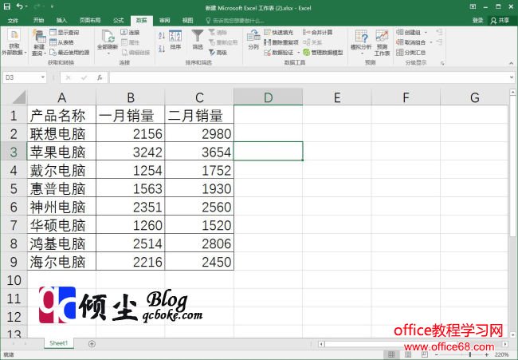
Task: Click the 获取外部数据 (Get External Data) icon
Action: pos(14,35)
